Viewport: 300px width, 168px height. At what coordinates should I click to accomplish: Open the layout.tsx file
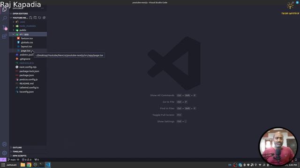(28, 47)
